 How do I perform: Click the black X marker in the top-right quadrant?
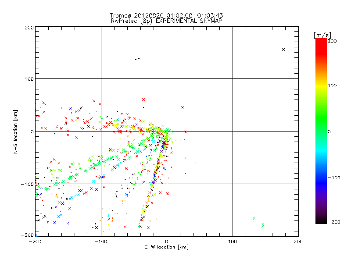283,50
